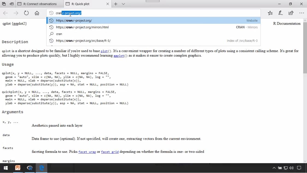Follow the plot() link

click(106, 51)
